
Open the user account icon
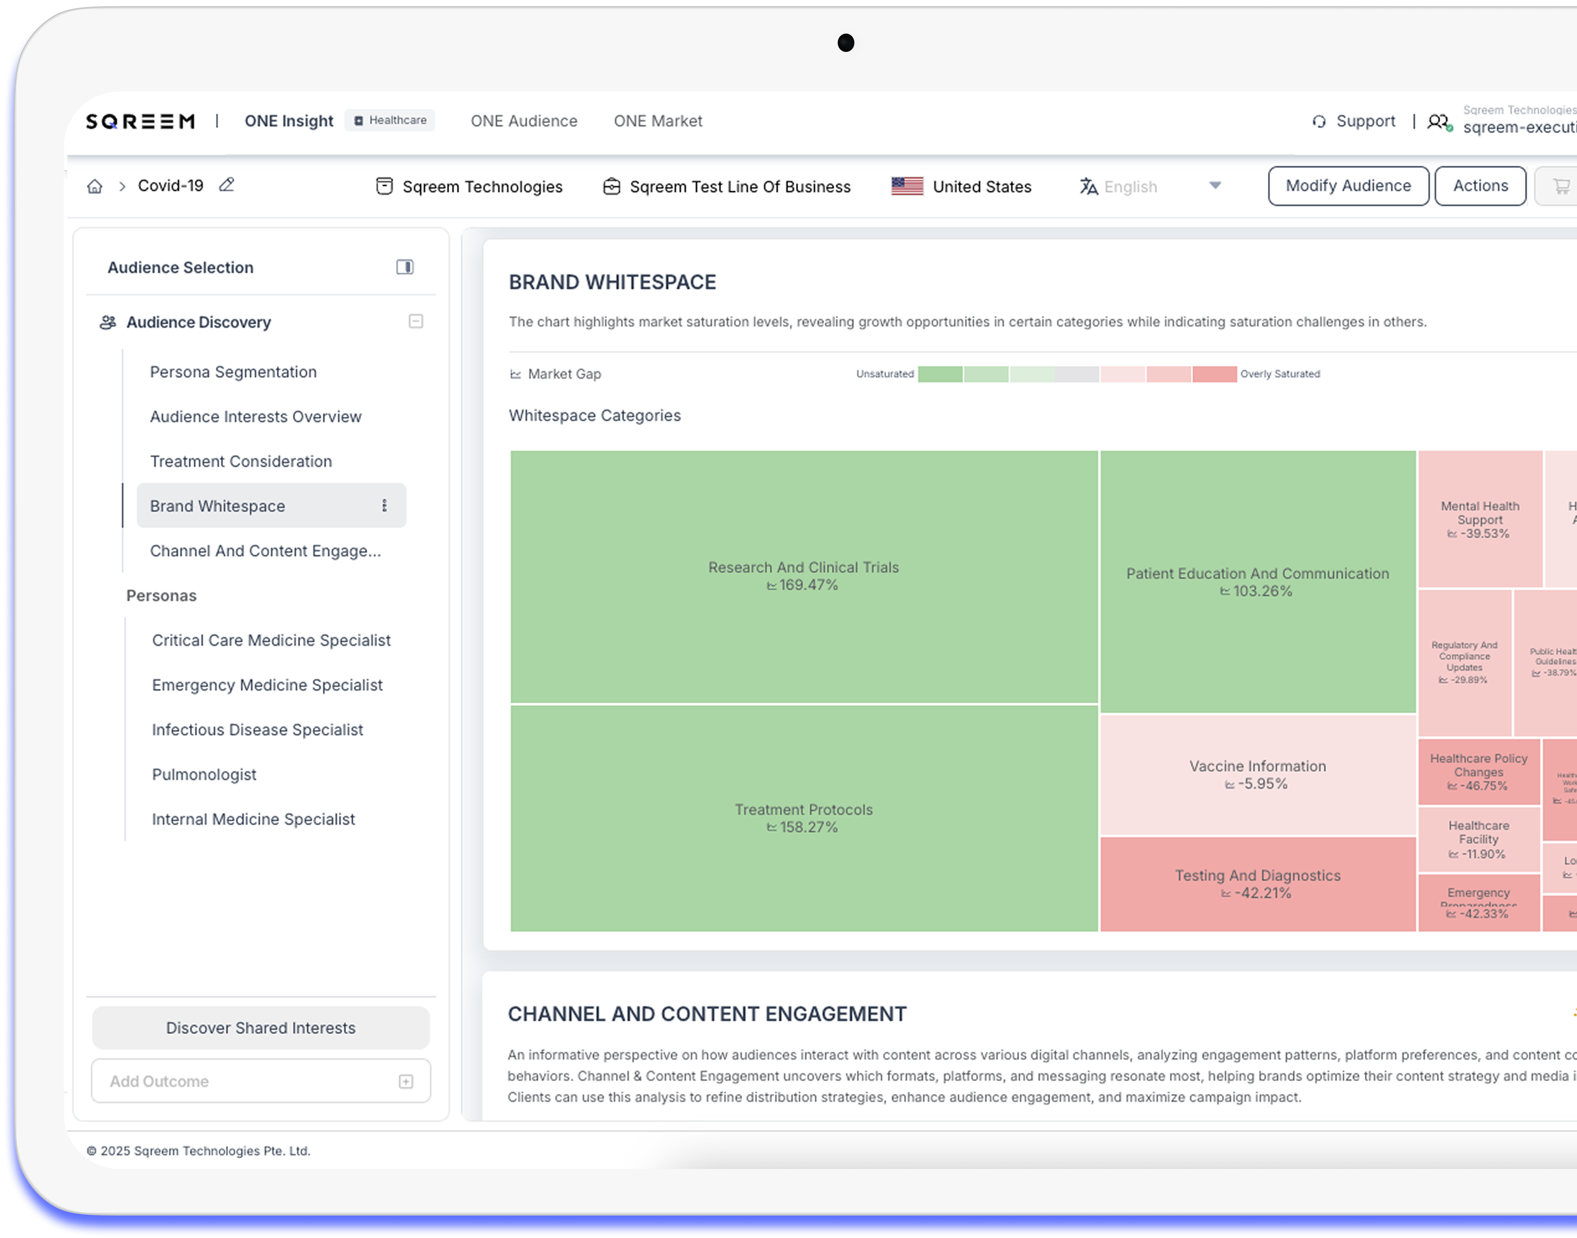coord(1439,122)
